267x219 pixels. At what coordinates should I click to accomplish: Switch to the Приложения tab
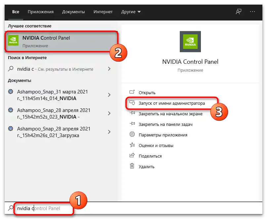pyautogui.click(x=41, y=12)
